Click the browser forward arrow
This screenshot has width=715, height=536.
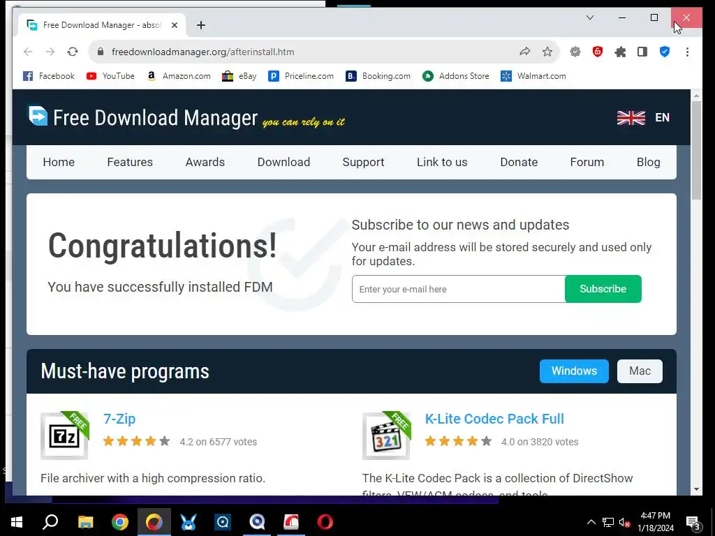50,52
